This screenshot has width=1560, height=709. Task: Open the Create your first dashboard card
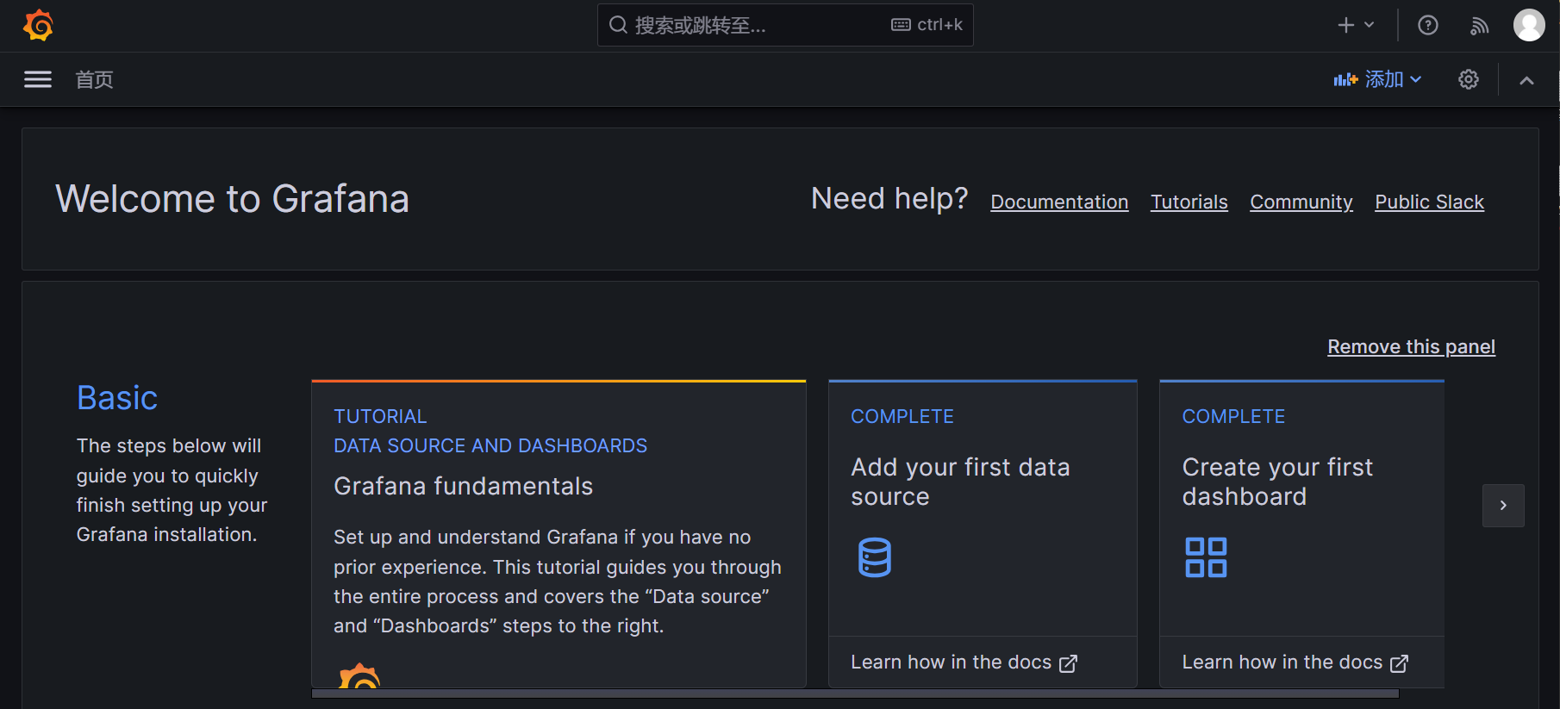[1301, 534]
